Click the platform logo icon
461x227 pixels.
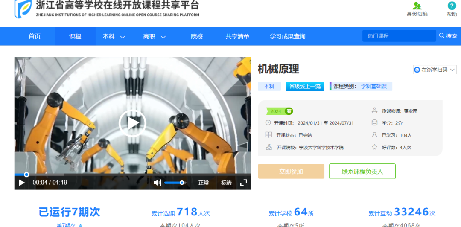pos(22,9)
